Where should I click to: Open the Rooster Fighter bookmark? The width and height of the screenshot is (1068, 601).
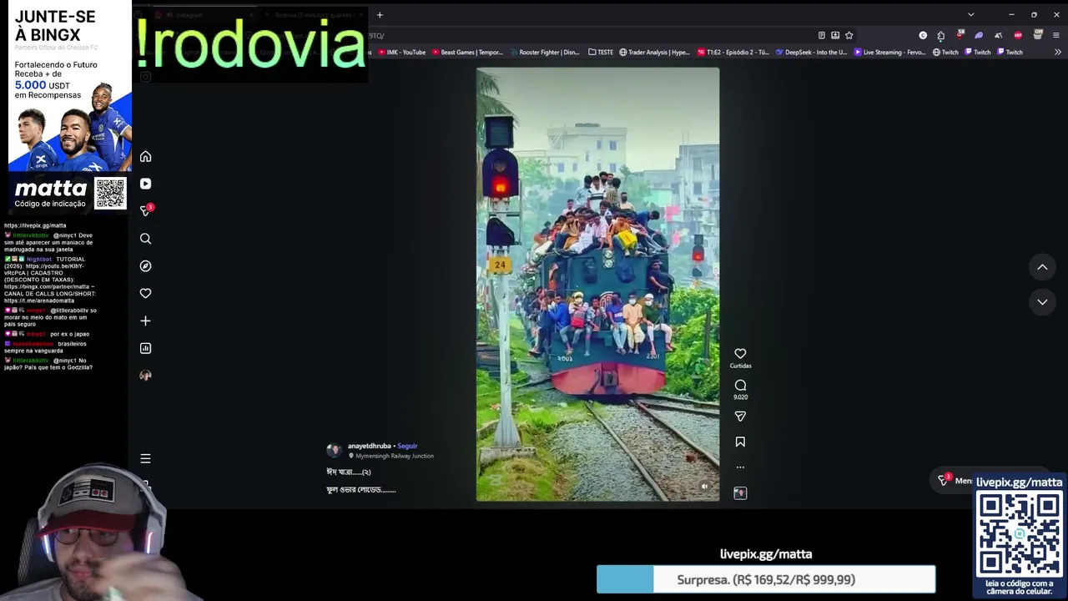[x=544, y=52]
